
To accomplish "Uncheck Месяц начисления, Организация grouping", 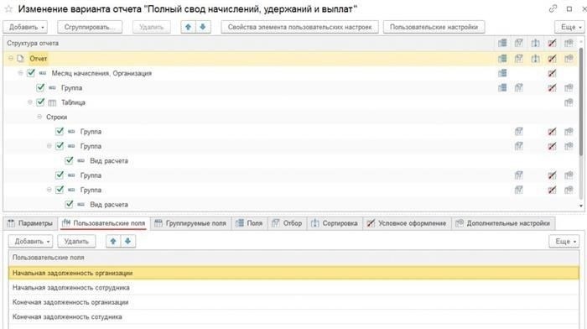I will [x=31, y=73].
